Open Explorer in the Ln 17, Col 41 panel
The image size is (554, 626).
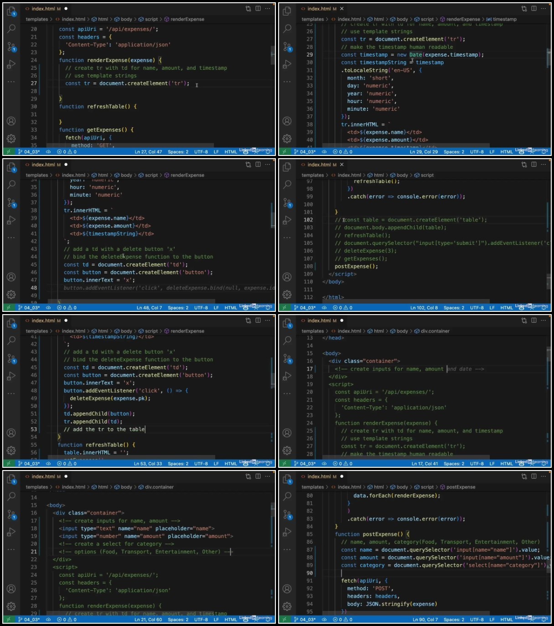(287, 323)
